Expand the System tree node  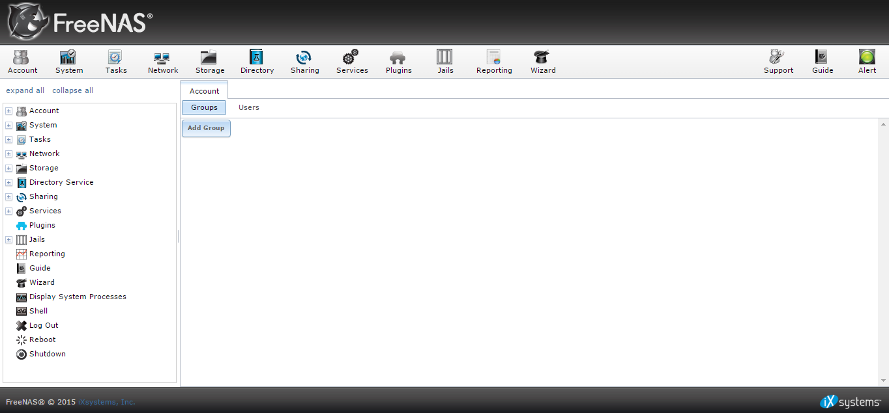[9, 125]
